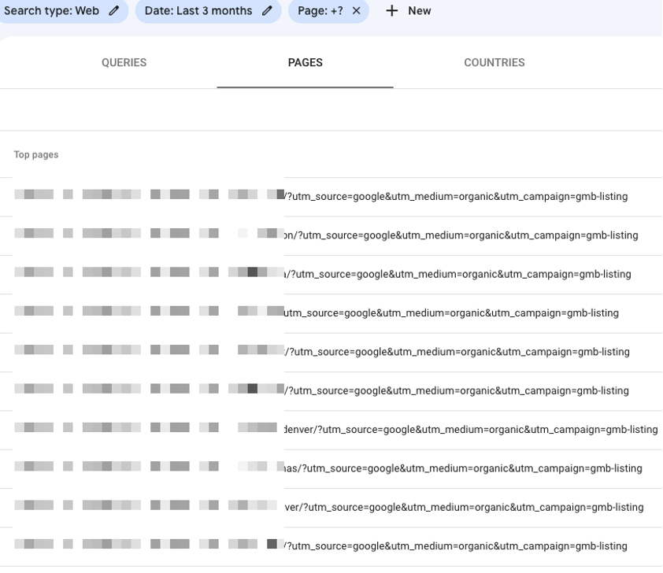Switch to the QUERIES tab
This screenshot has width=663, height=573.
(124, 63)
